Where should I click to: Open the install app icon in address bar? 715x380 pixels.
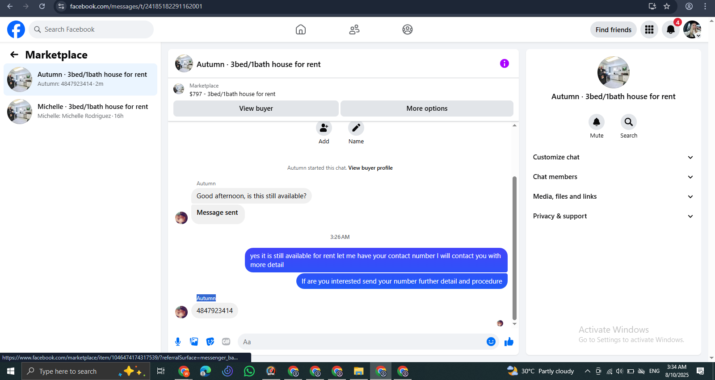pyautogui.click(x=652, y=6)
